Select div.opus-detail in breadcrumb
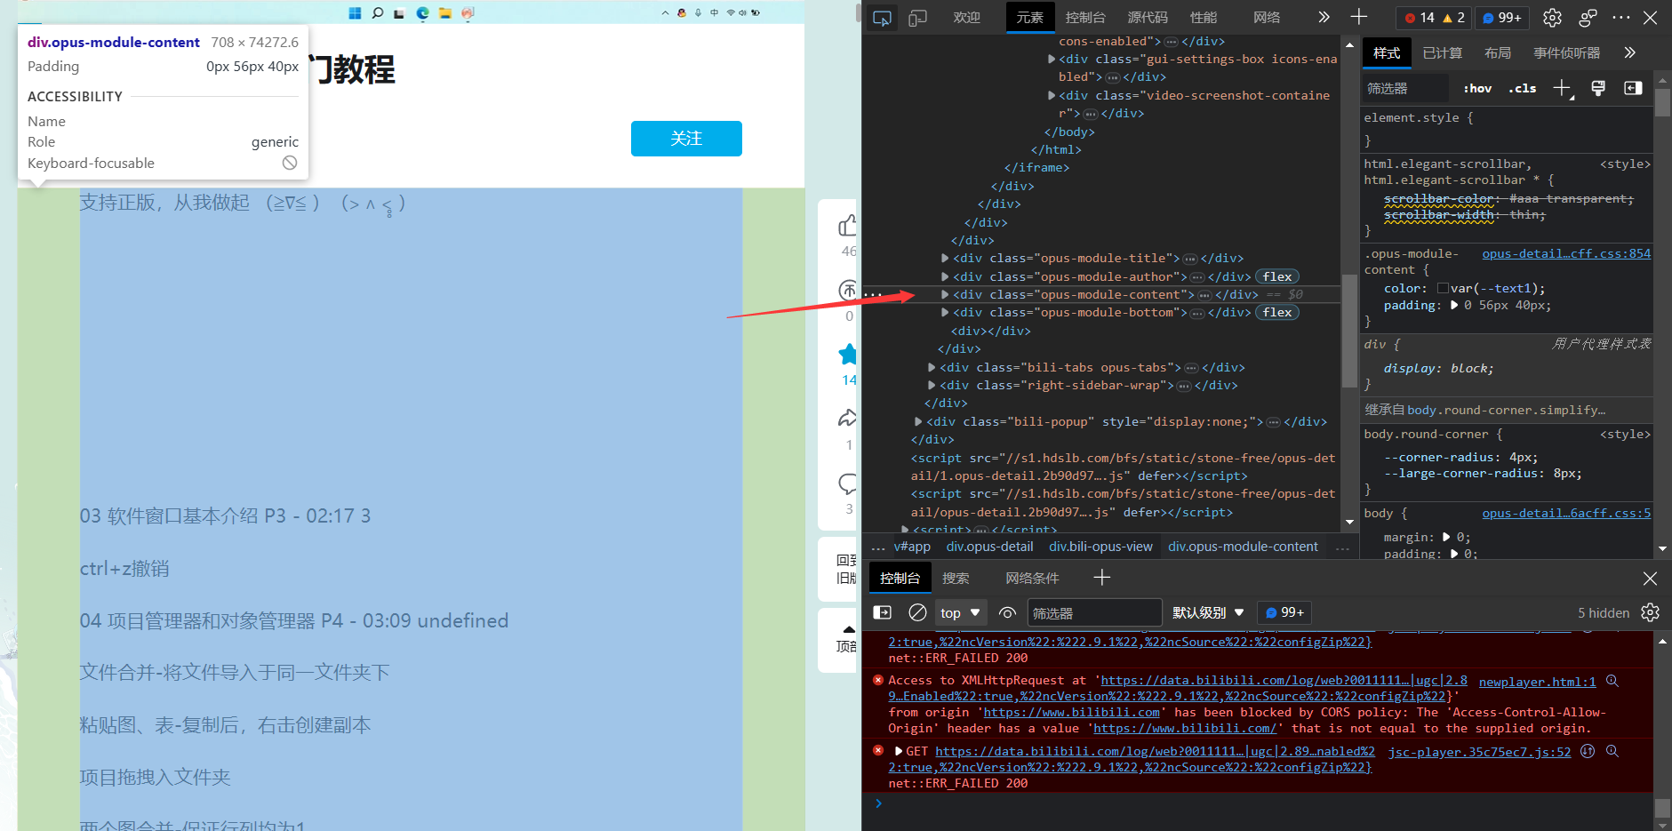 pyautogui.click(x=989, y=547)
